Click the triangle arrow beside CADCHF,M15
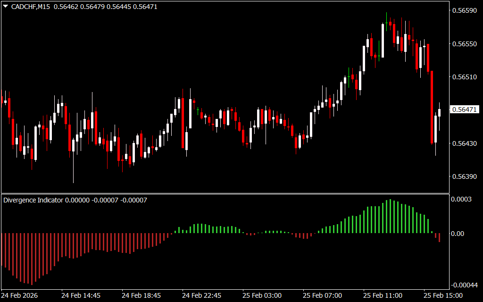 [5, 7]
